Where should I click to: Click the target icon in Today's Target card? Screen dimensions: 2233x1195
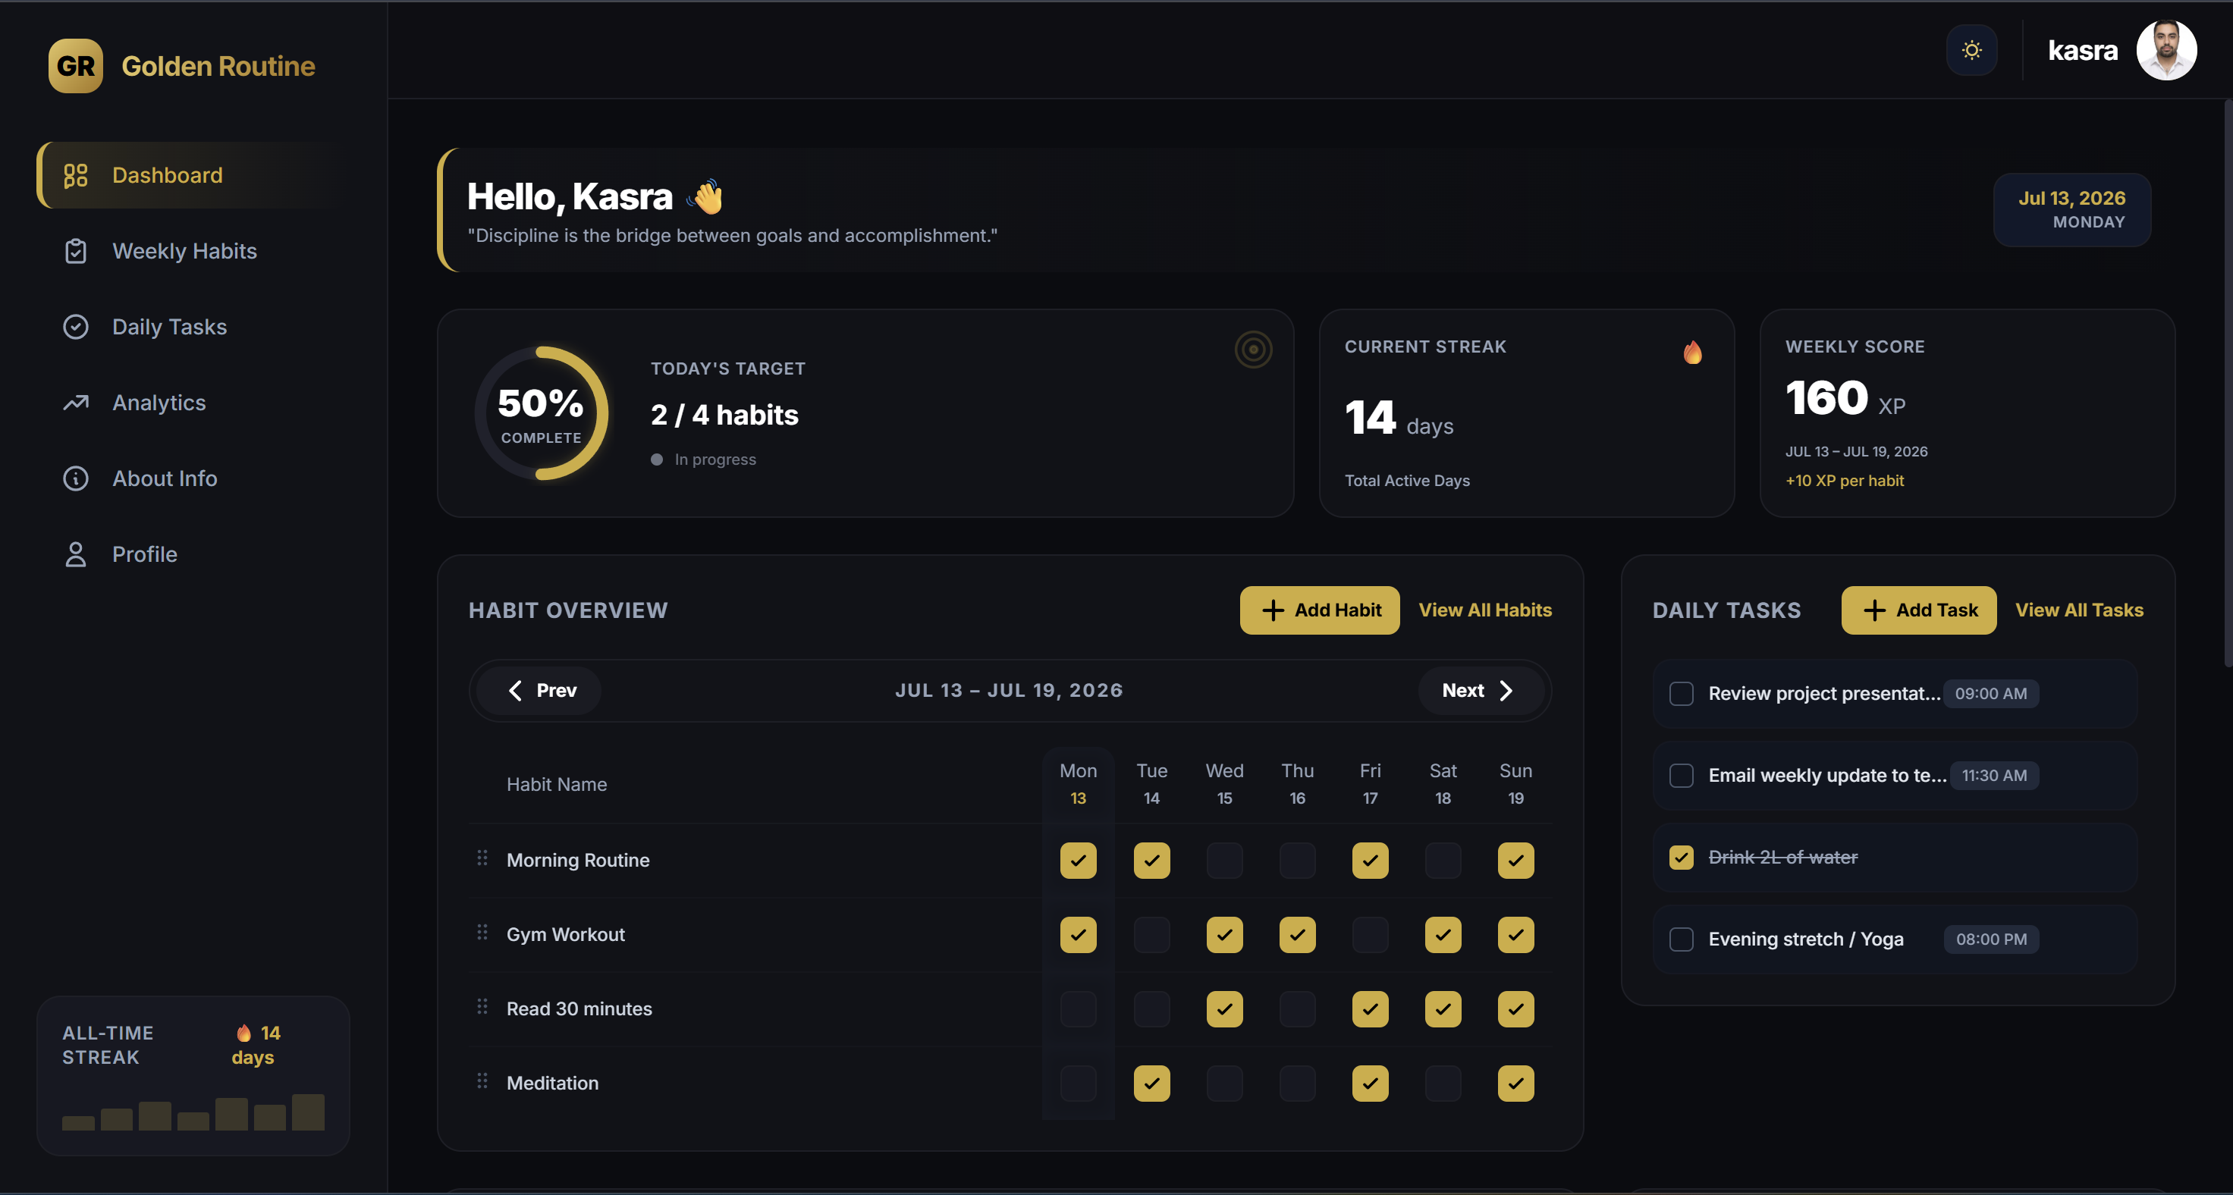click(x=1252, y=350)
